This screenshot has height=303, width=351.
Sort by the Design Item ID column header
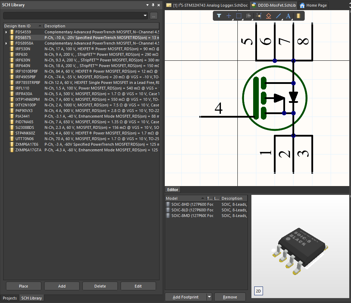coord(23,26)
